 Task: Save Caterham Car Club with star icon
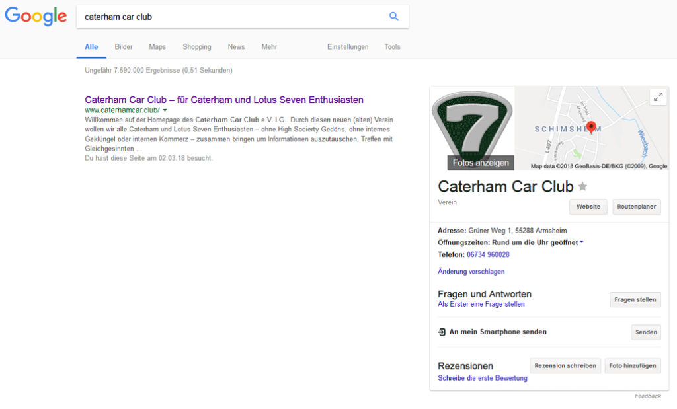pos(582,186)
